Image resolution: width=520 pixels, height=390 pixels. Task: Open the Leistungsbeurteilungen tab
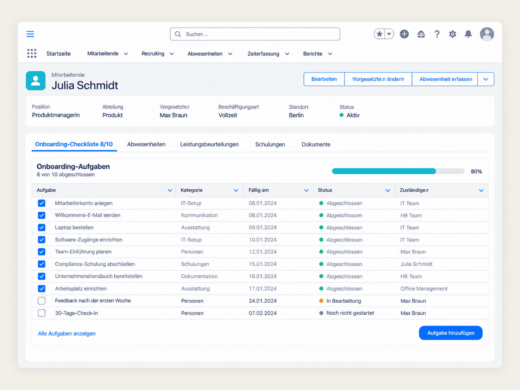pos(209,144)
